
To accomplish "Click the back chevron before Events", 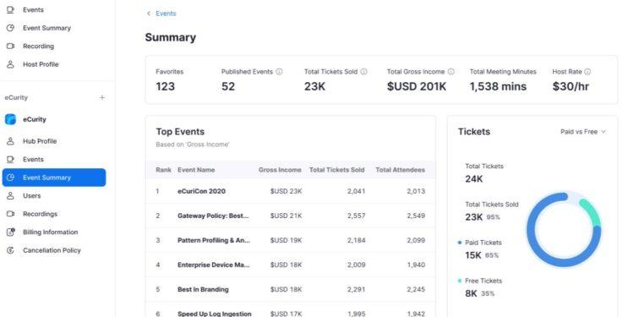I will [149, 14].
